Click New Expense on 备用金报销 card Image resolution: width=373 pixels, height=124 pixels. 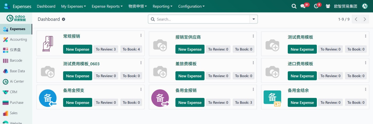(190, 102)
